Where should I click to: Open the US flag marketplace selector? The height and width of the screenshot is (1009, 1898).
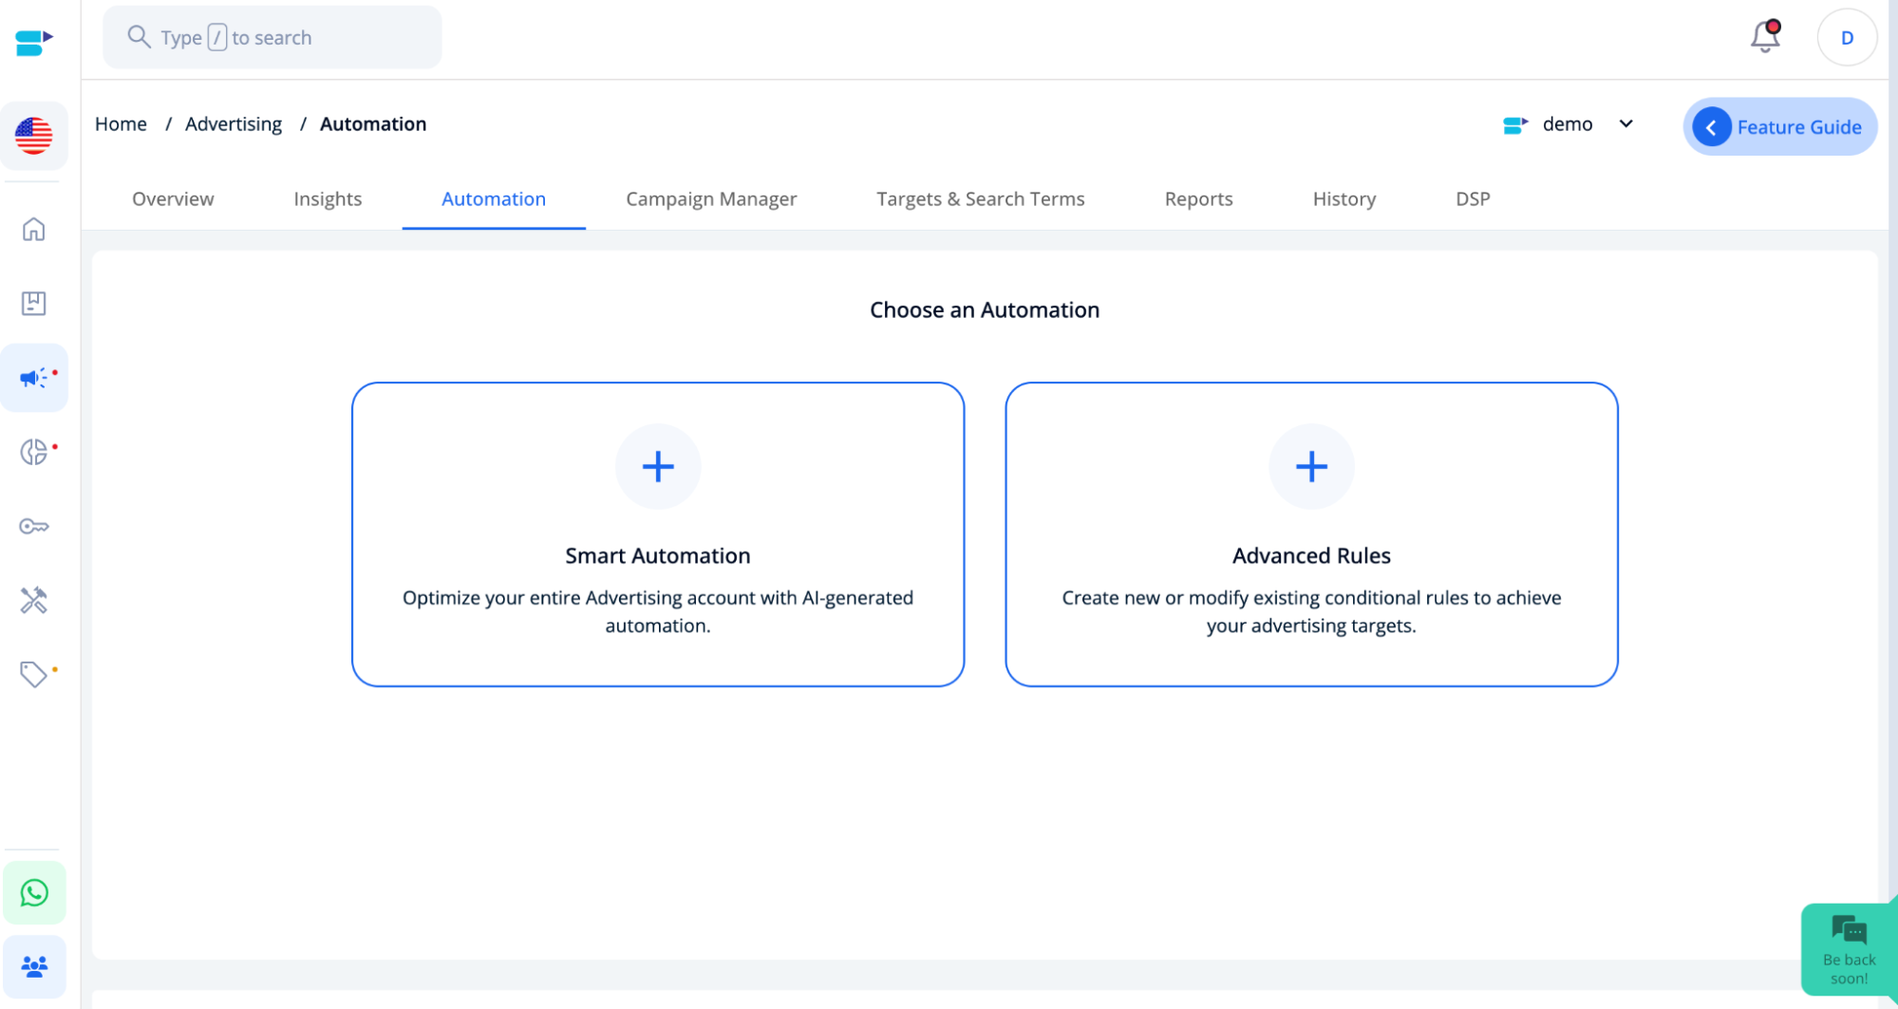point(34,135)
